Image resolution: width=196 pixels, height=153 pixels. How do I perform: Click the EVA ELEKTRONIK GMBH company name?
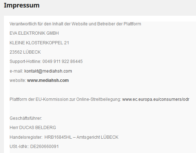coord(34,33)
